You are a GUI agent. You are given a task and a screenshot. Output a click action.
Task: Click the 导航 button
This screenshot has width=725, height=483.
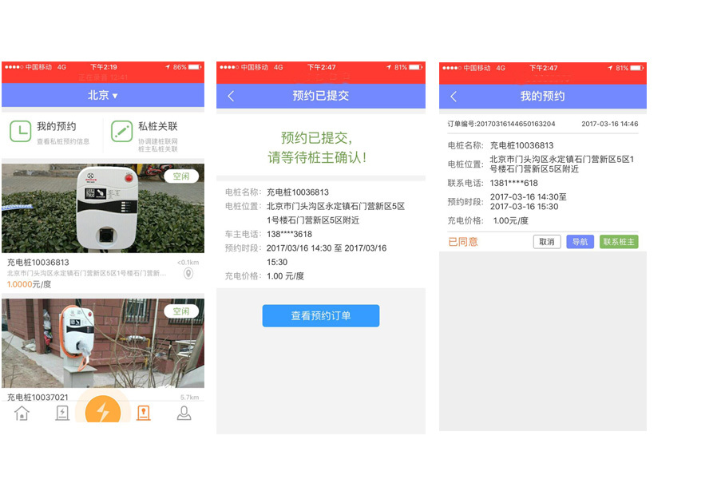pos(580,242)
